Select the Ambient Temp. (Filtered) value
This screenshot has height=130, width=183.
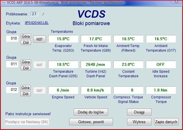point(128,39)
